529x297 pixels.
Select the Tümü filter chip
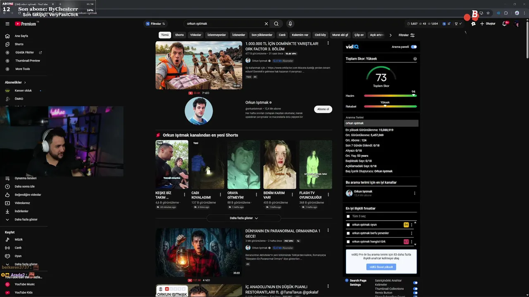point(165,35)
